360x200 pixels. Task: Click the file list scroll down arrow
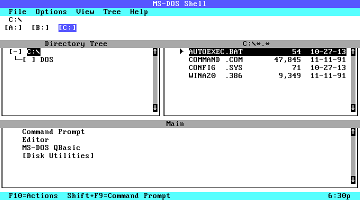(353, 107)
